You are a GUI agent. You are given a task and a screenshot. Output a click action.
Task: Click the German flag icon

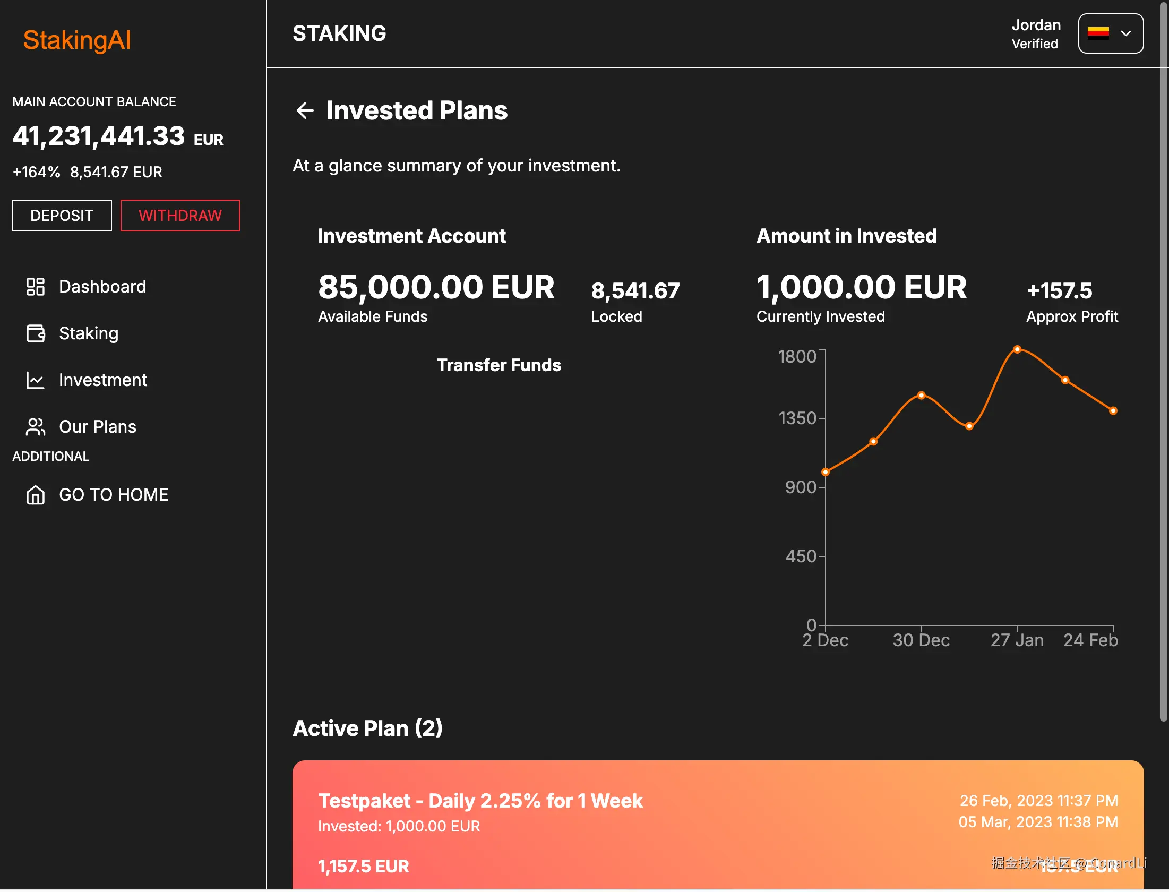click(x=1098, y=33)
